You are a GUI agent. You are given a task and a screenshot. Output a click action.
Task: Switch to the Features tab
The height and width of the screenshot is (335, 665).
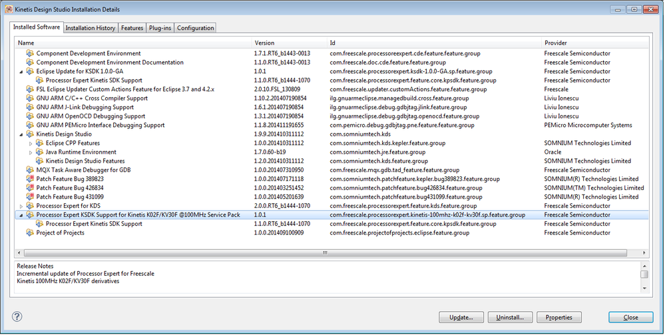132,28
